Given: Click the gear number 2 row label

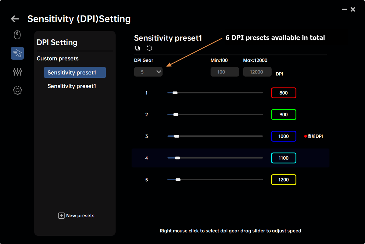Looking at the screenshot, I should coord(146,115).
